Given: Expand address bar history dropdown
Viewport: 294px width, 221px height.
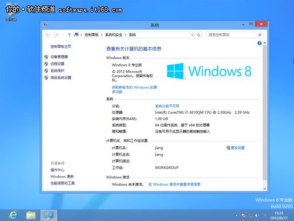Looking at the screenshot, I should coord(192,35).
